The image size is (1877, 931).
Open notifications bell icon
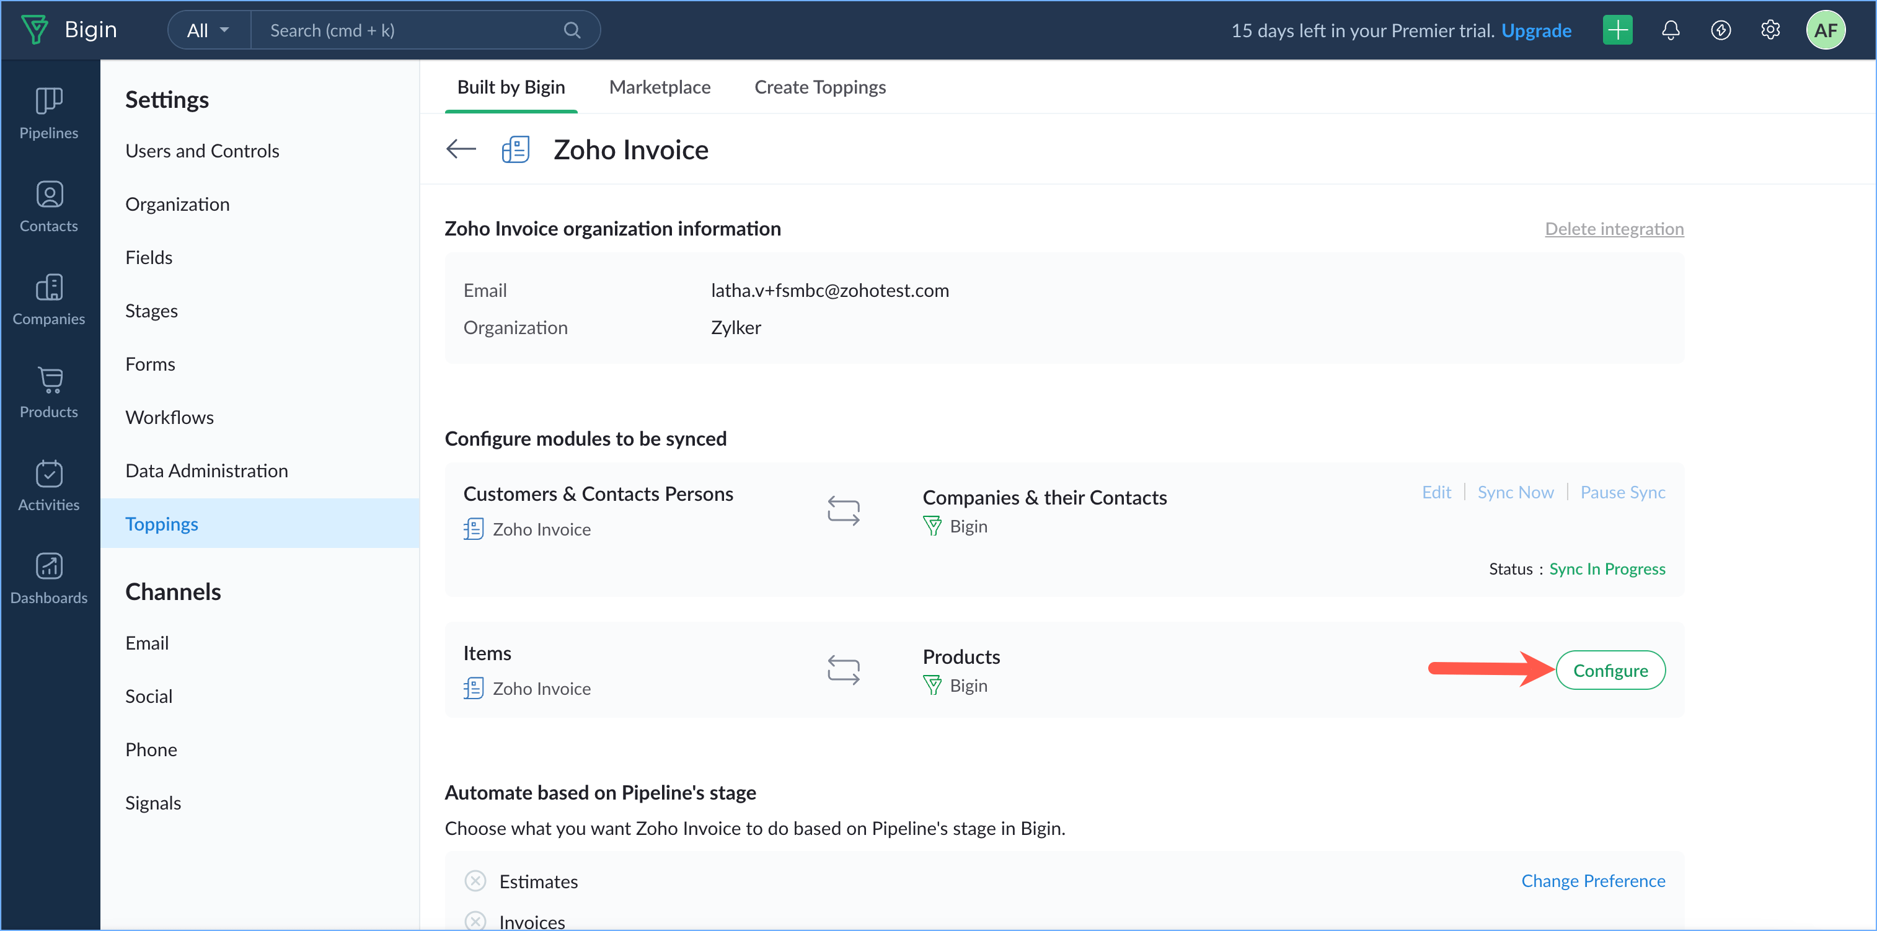coord(1670,30)
